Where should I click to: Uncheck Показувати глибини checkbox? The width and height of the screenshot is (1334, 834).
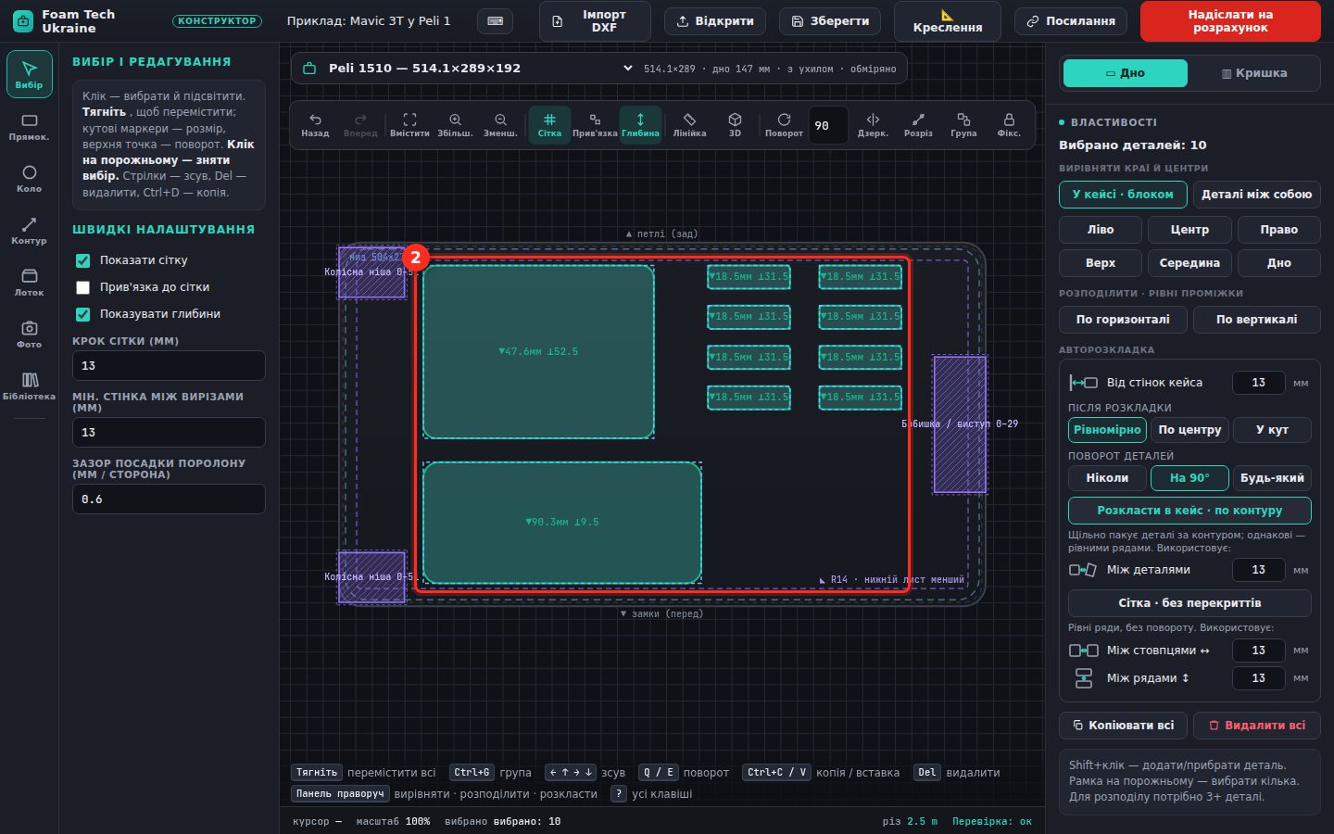[x=83, y=314]
